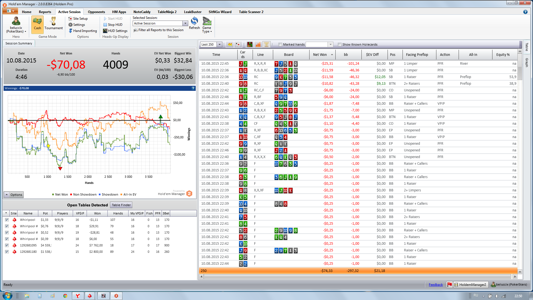Image resolution: width=533 pixels, height=300 pixels.
Task: Select the Tournament trophy game mode
Action: (x=54, y=23)
